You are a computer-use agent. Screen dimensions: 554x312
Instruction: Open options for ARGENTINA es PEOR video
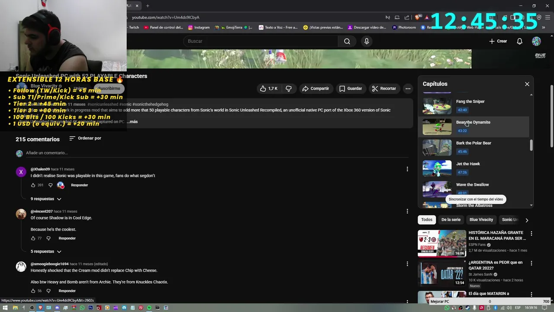coord(531,263)
